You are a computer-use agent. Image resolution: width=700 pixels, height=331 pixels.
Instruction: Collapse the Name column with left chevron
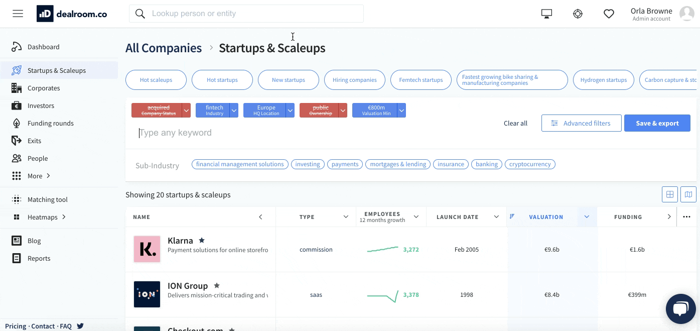[x=260, y=217]
